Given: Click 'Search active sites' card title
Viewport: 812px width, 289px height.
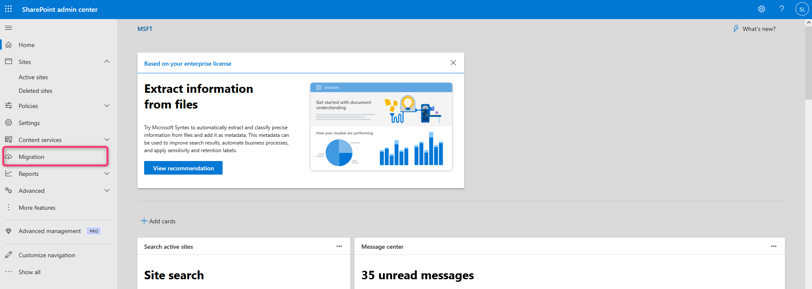Looking at the screenshot, I should tap(168, 247).
